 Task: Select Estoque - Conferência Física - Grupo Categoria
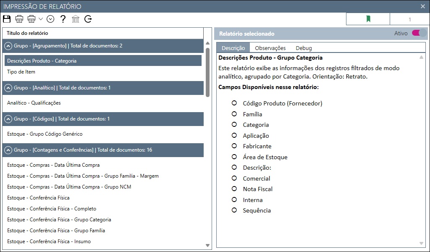pos(103,220)
